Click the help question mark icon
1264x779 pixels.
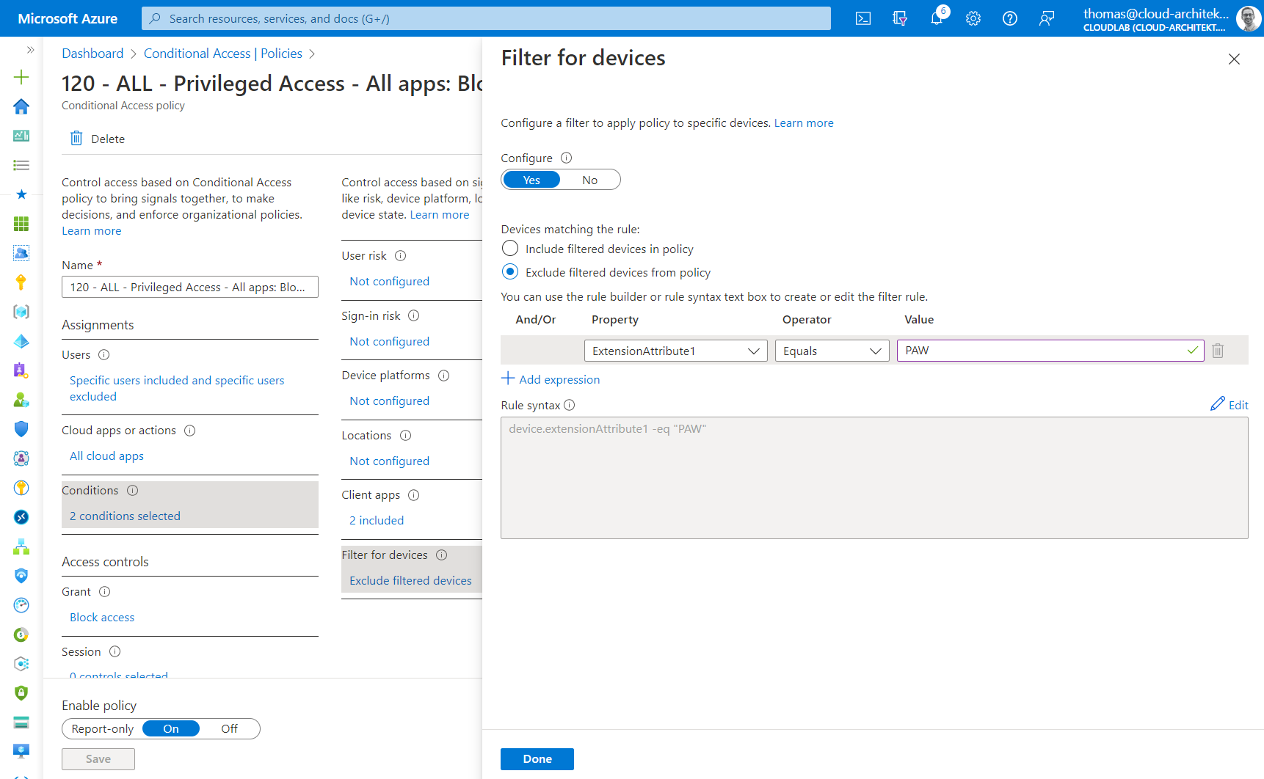pyautogui.click(x=1010, y=18)
